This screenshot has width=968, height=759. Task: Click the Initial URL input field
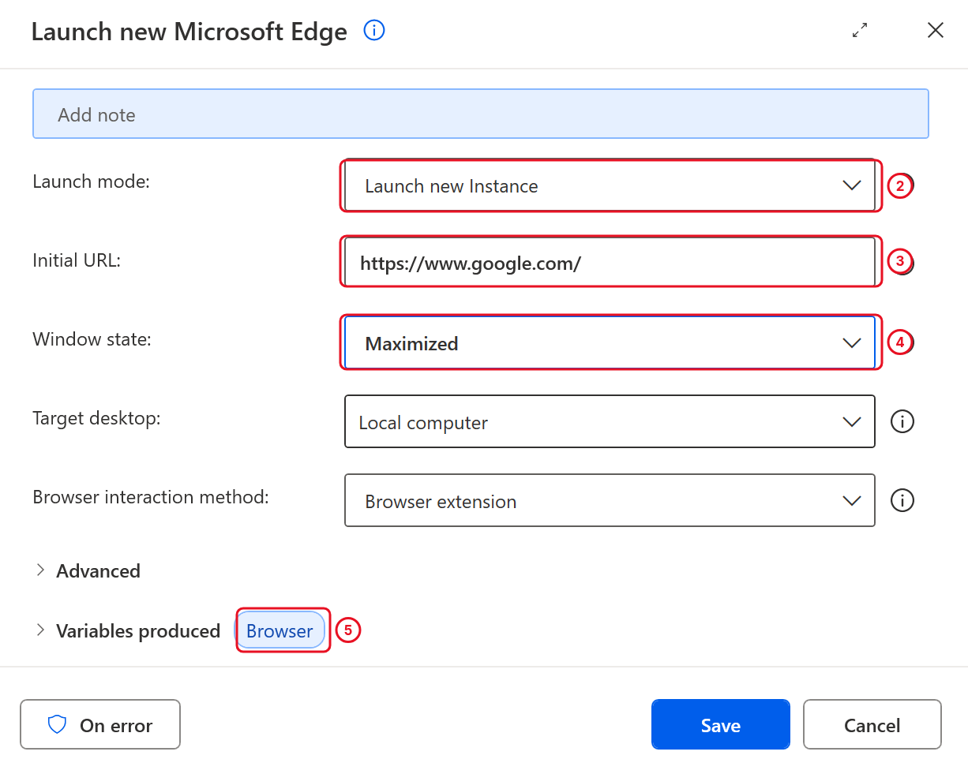coord(610,263)
